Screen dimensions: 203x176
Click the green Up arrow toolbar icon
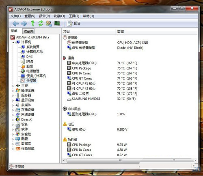pos(32,23)
